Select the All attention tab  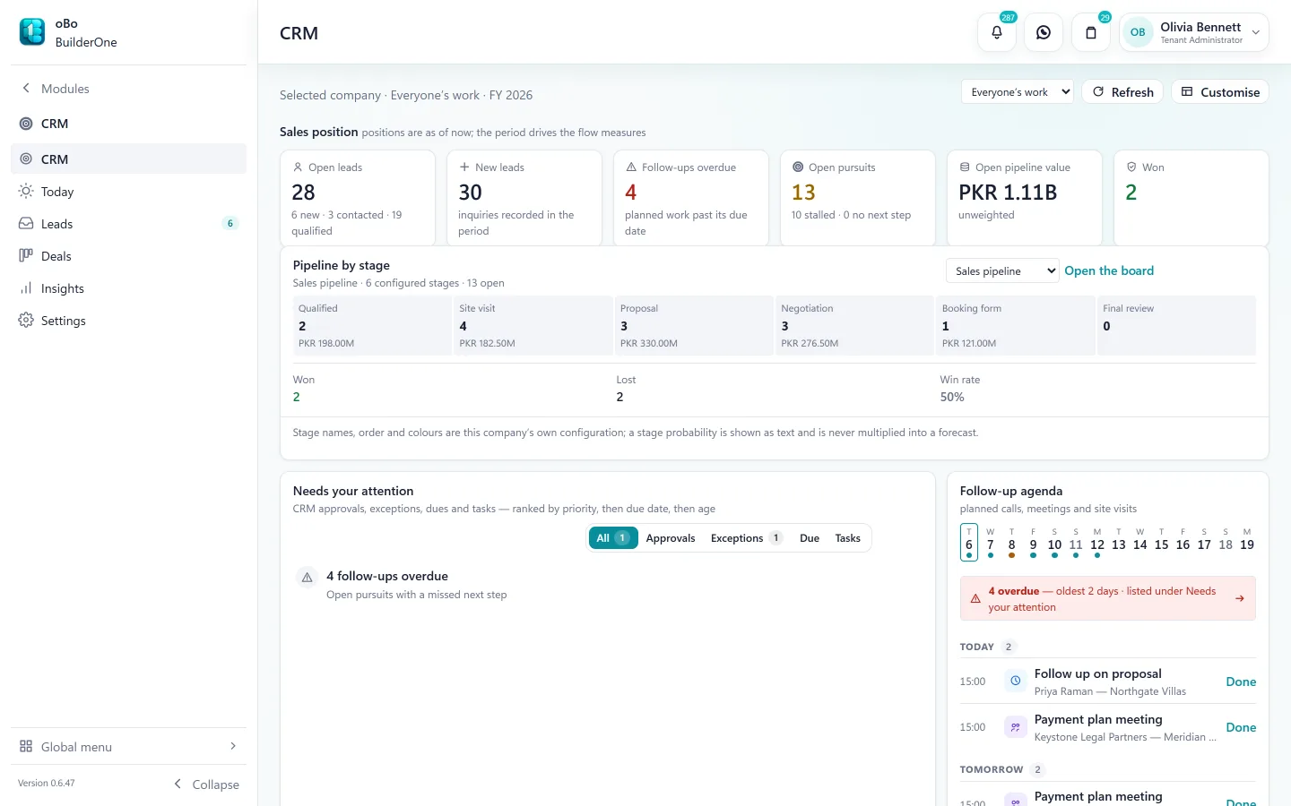pyautogui.click(x=613, y=538)
